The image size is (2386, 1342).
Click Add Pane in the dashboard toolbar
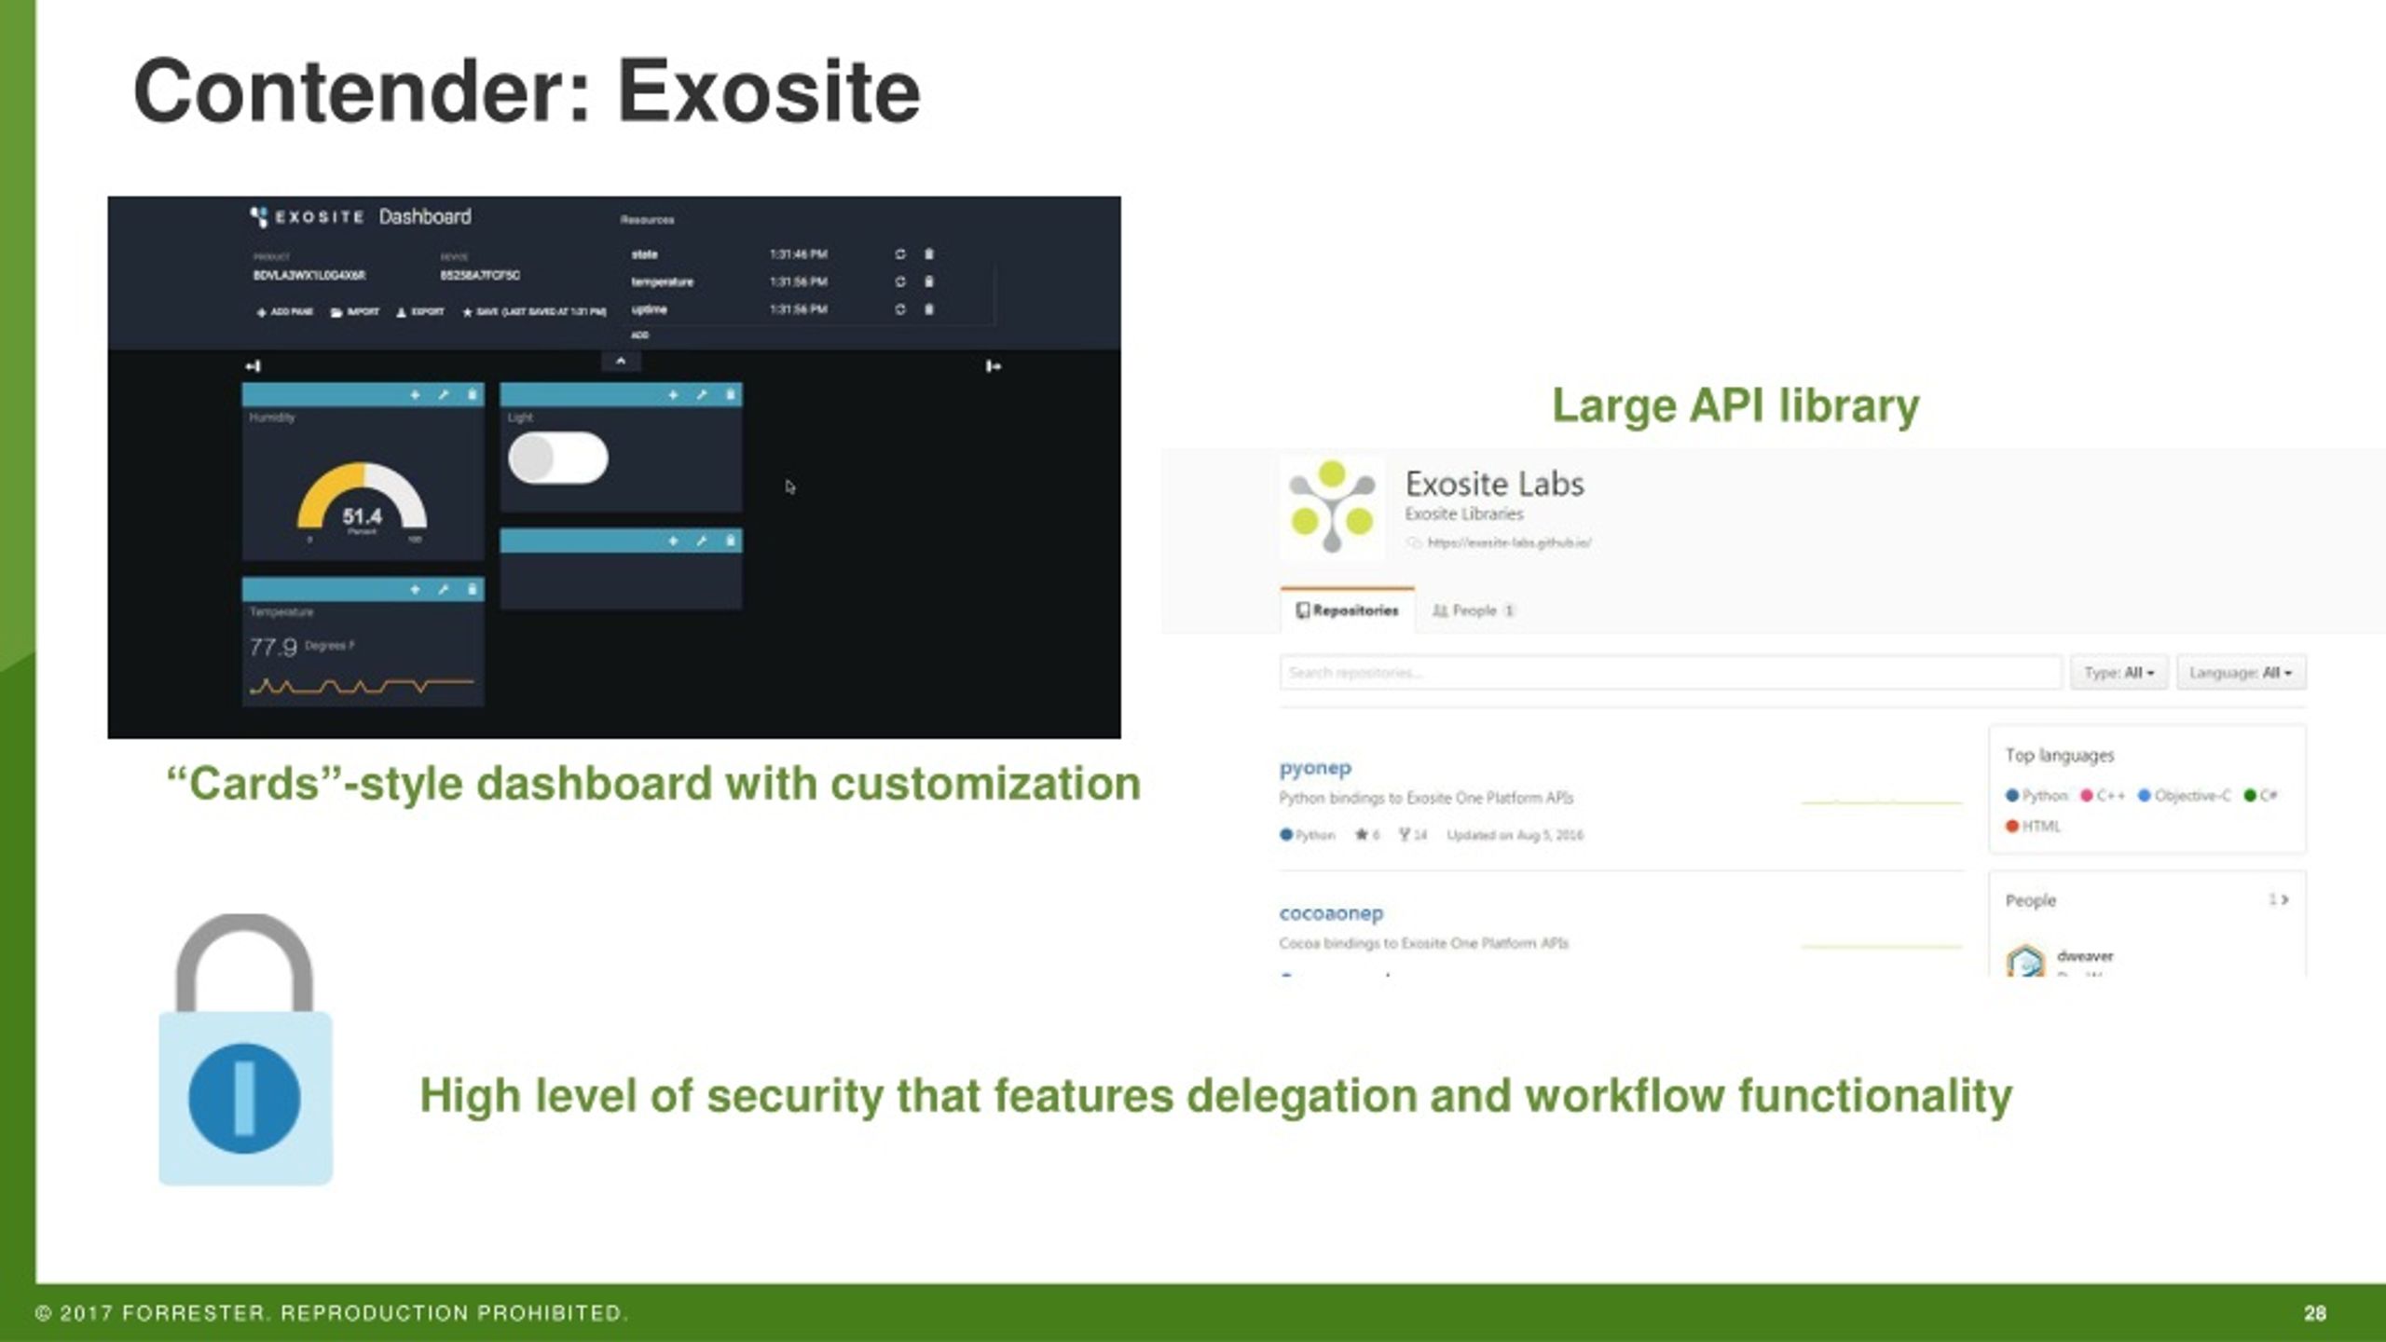[285, 312]
